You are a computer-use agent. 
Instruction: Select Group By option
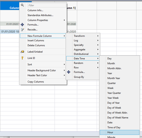(79, 77)
